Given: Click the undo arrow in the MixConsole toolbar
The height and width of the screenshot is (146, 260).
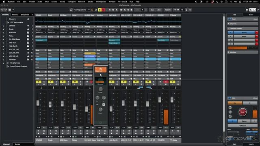Looking at the screenshot, I should click(x=2, y=10).
